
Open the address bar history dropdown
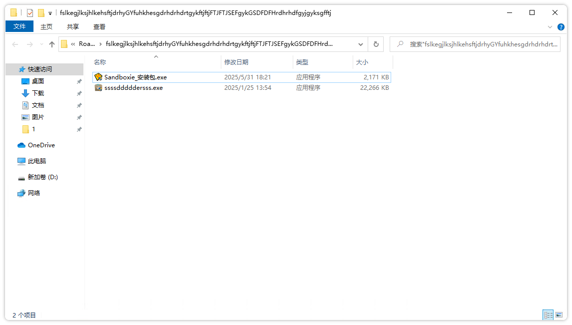pyautogui.click(x=361, y=44)
